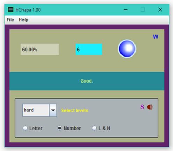This screenshot has width=173, height=151.
Task: Open the Help menu
Action: 23,20
